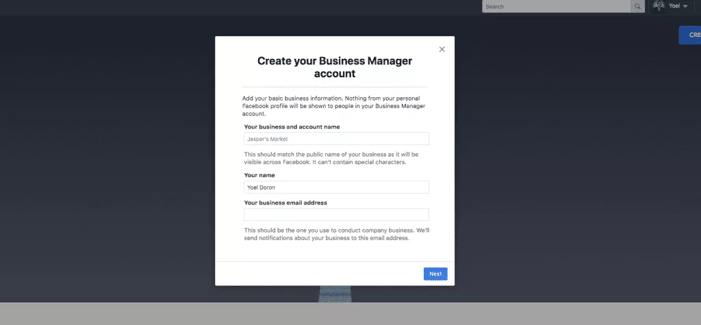This screenshot has height=325, width=701.
Task: Click the 'Create your Business Manager account' heading
Action: point(334,67)
